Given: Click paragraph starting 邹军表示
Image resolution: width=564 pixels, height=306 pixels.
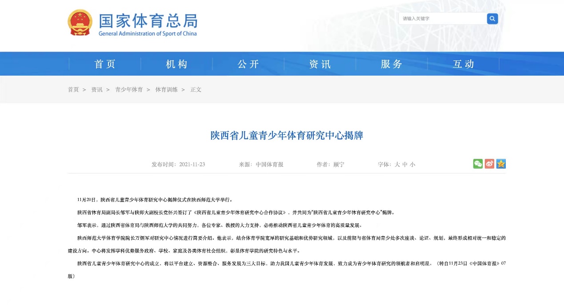Looking at the screenshot, I should (220, 225).
